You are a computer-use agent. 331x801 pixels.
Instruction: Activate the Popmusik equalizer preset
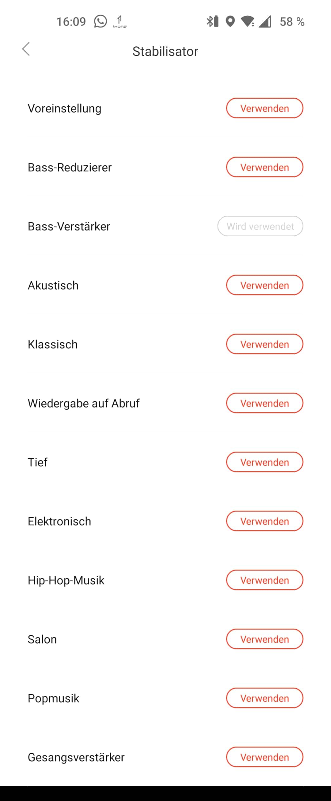click(264, 698)
